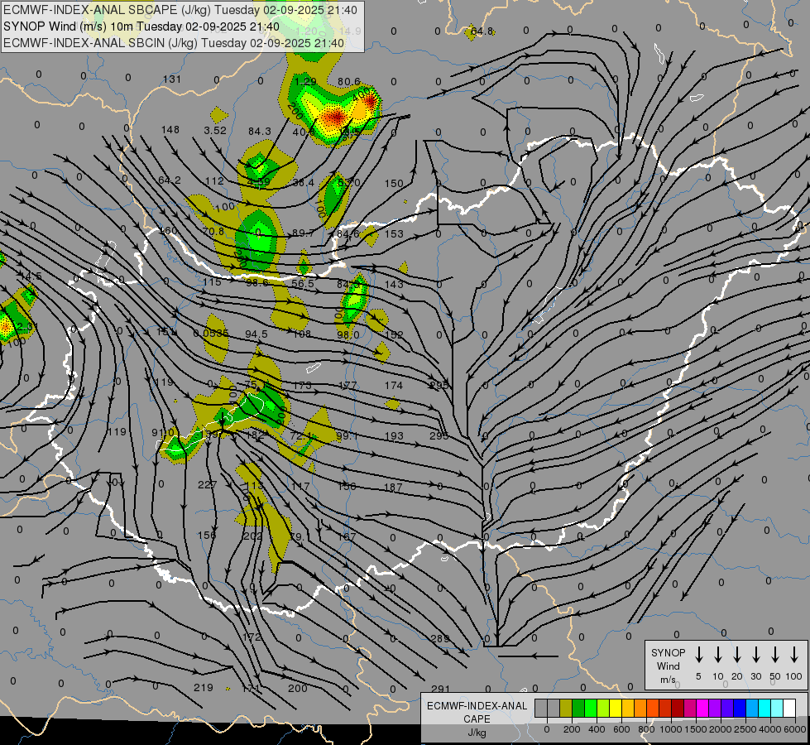The width and height of the screenshot is (810, 745).
Task: Click the map value '143'
Action: tap(394, 284)
